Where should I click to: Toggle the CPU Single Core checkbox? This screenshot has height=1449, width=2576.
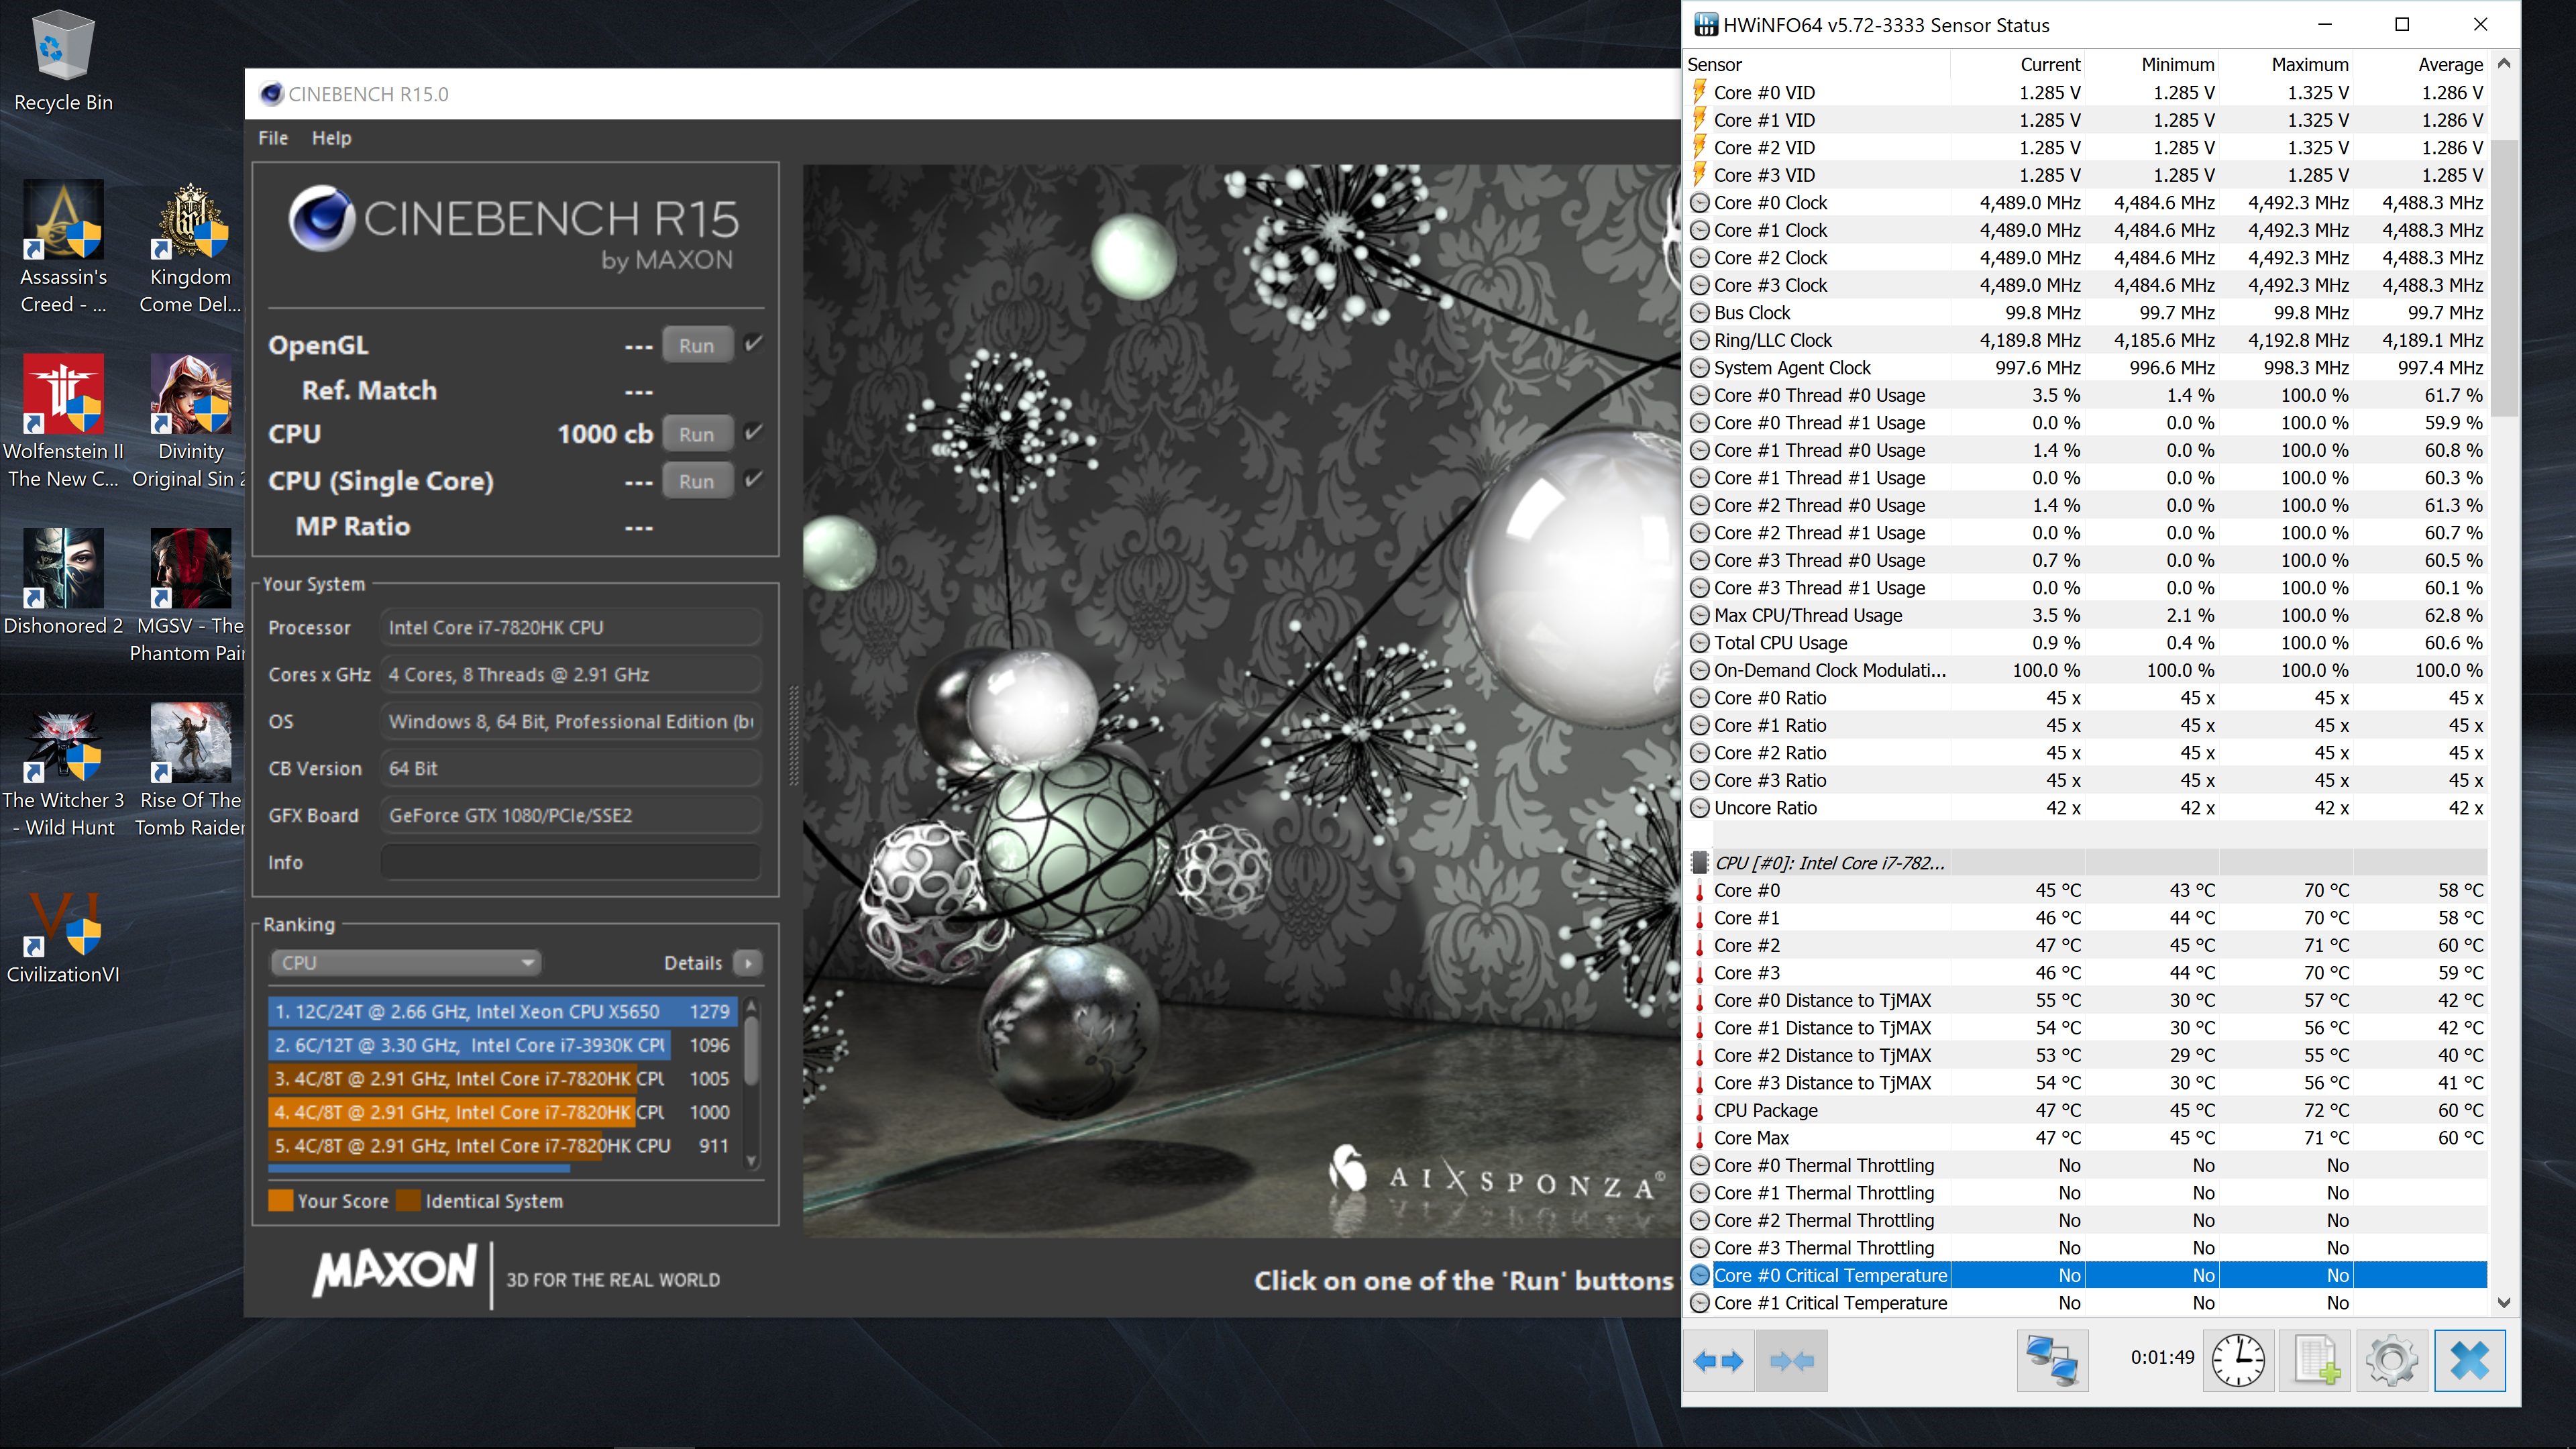click(754, 480)
